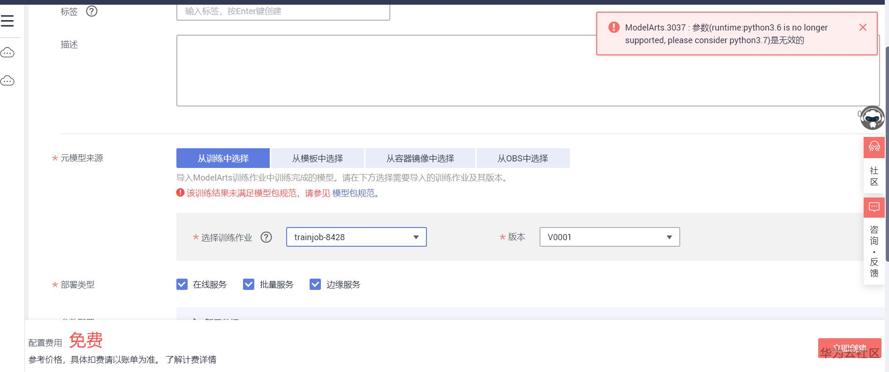The image size is (889, 372).
Task: Click the 部署类型 field label
Action: coord(77,285)
